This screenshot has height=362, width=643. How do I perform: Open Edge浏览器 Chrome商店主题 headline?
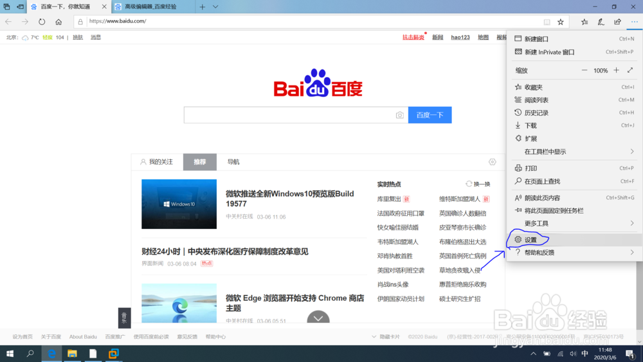click(x=295, y=303)
